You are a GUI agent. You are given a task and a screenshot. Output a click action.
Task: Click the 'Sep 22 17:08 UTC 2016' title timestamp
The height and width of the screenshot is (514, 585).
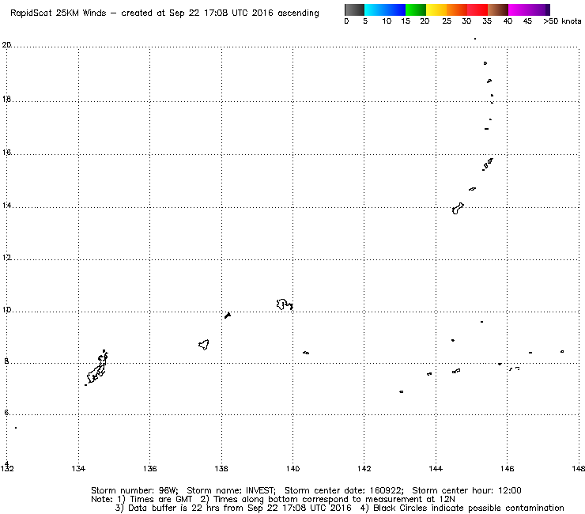click(221, 13)
